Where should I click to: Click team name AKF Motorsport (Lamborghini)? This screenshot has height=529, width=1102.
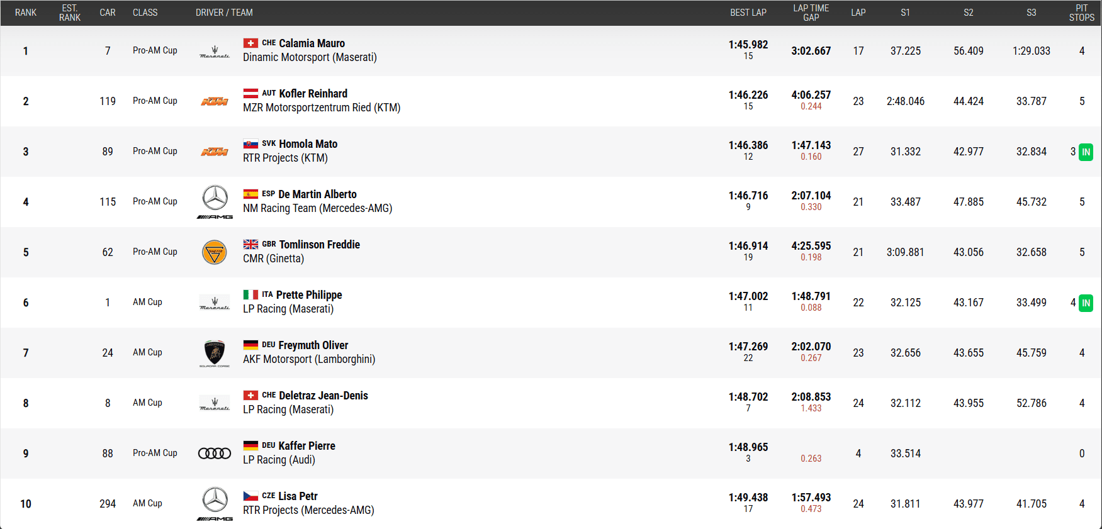point(309,359)
